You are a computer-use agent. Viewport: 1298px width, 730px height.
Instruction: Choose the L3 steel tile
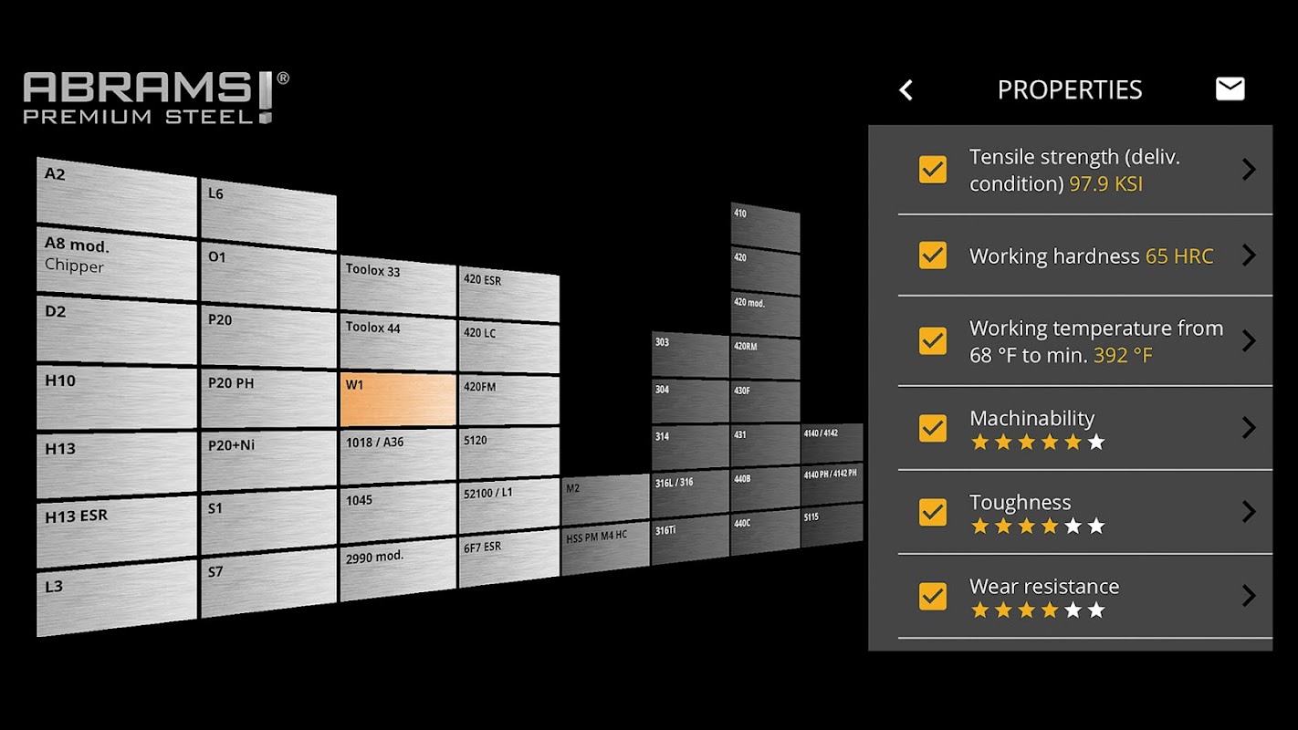pos(116,598)
